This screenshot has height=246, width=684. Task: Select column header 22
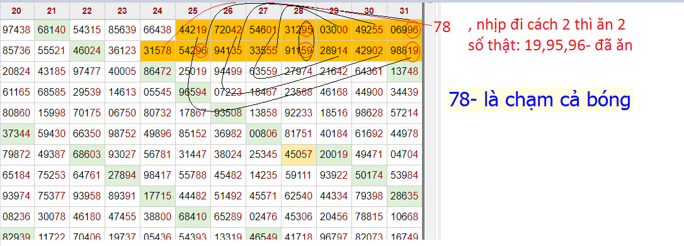87,11
